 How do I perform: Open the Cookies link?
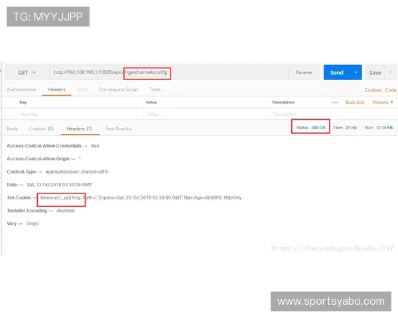373,90
